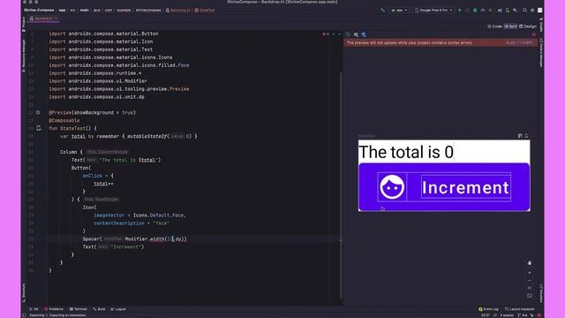
Task: Open the Terminal tool window tab
Action: (x=79, y=309)
